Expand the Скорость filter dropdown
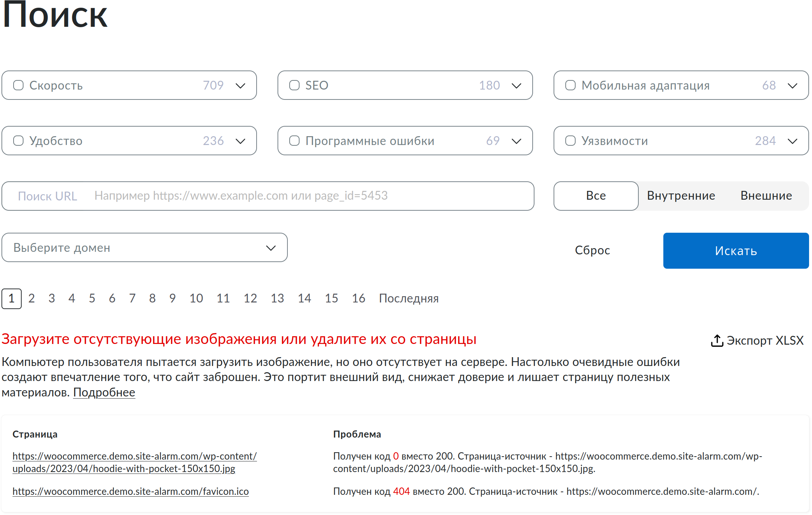The image size is (812, 515). point(240,85)
